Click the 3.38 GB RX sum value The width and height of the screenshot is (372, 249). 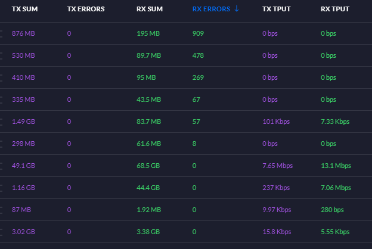148,232
